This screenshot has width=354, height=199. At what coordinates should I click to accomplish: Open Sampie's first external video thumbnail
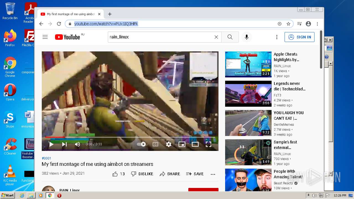(x=248, y=152)
